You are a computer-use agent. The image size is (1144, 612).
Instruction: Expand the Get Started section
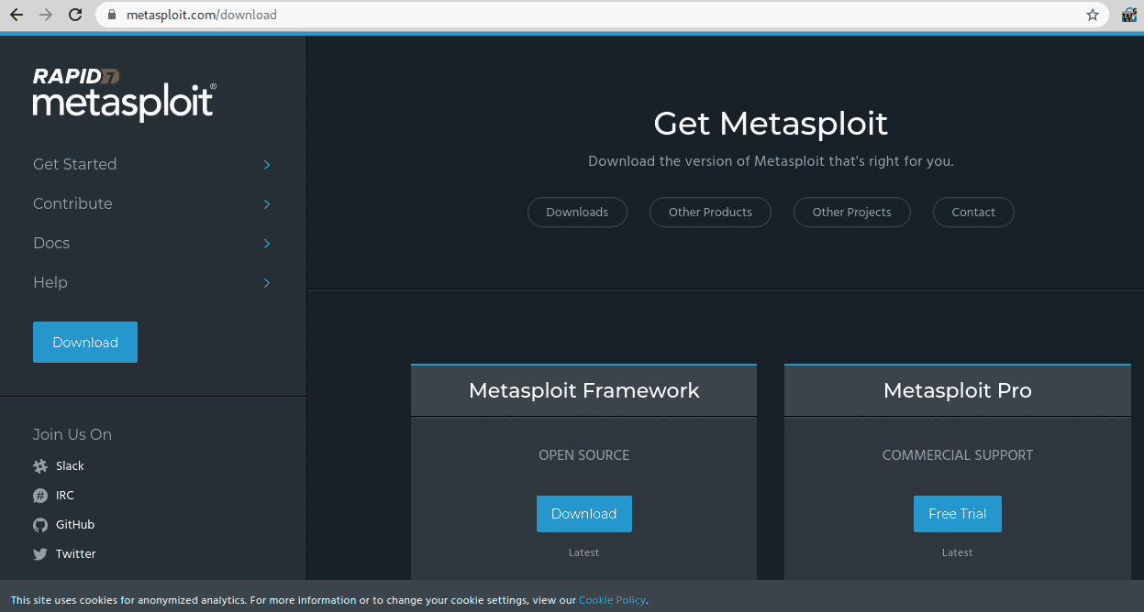click(x=266, y=165)
